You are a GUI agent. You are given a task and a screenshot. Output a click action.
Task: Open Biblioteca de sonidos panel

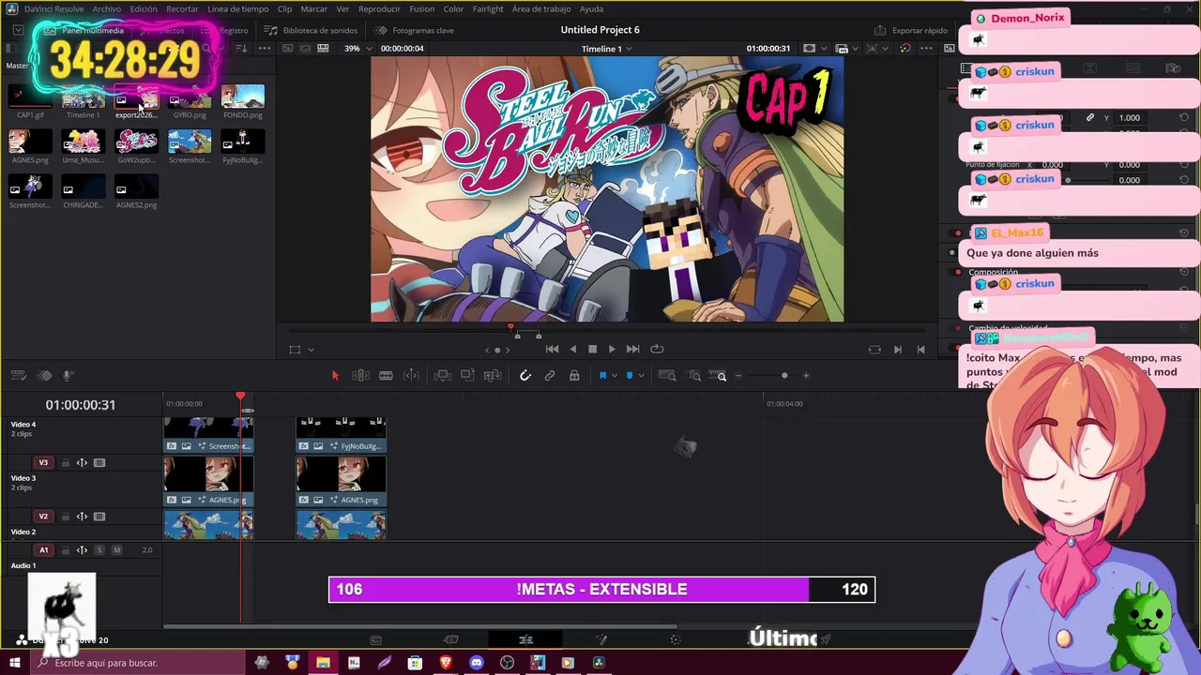[x=311, y=30]
